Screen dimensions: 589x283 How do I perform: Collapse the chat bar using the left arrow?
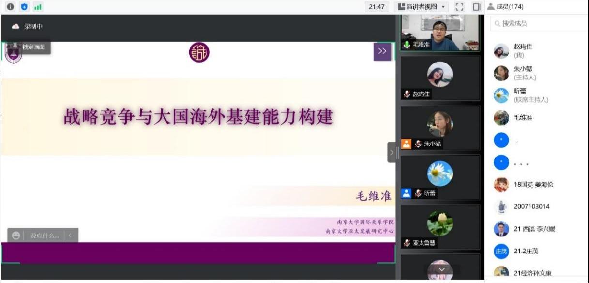coord(70,236)
